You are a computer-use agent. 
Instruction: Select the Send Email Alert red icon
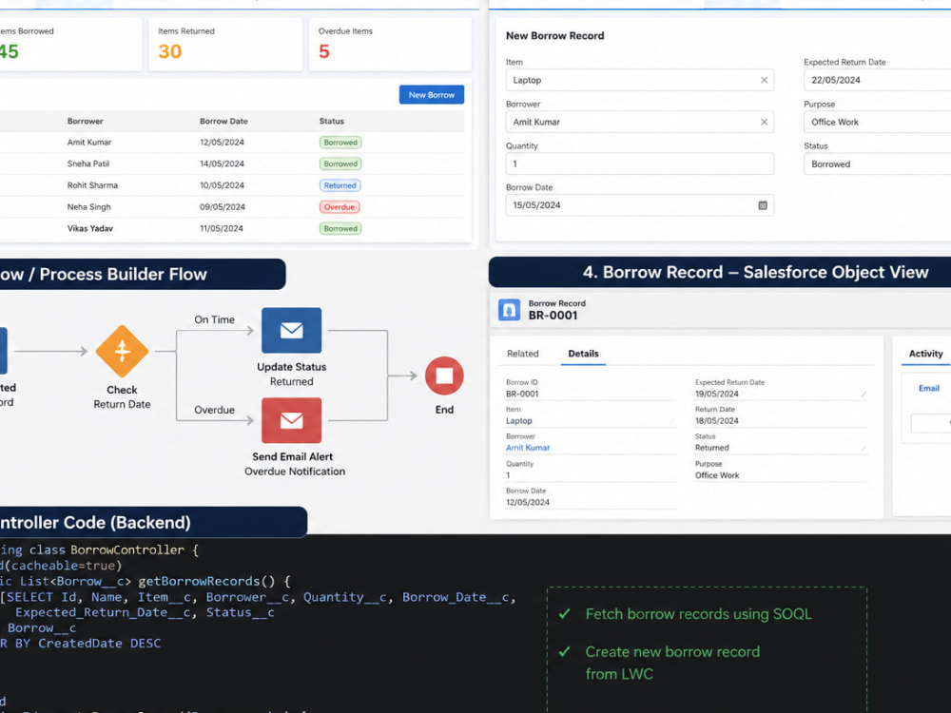point(292,420)
